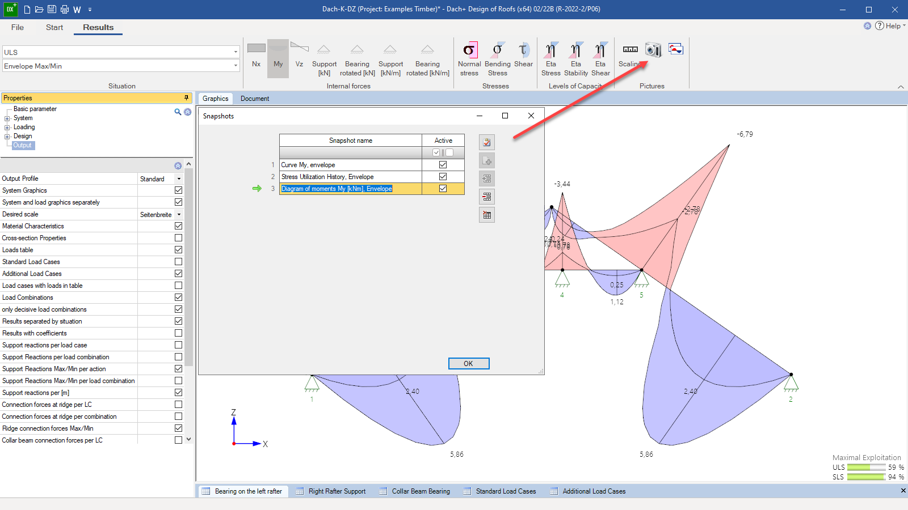Create a new file from the quick access toolbar
This screenshot has width=908, height=510.
[27, 9]
